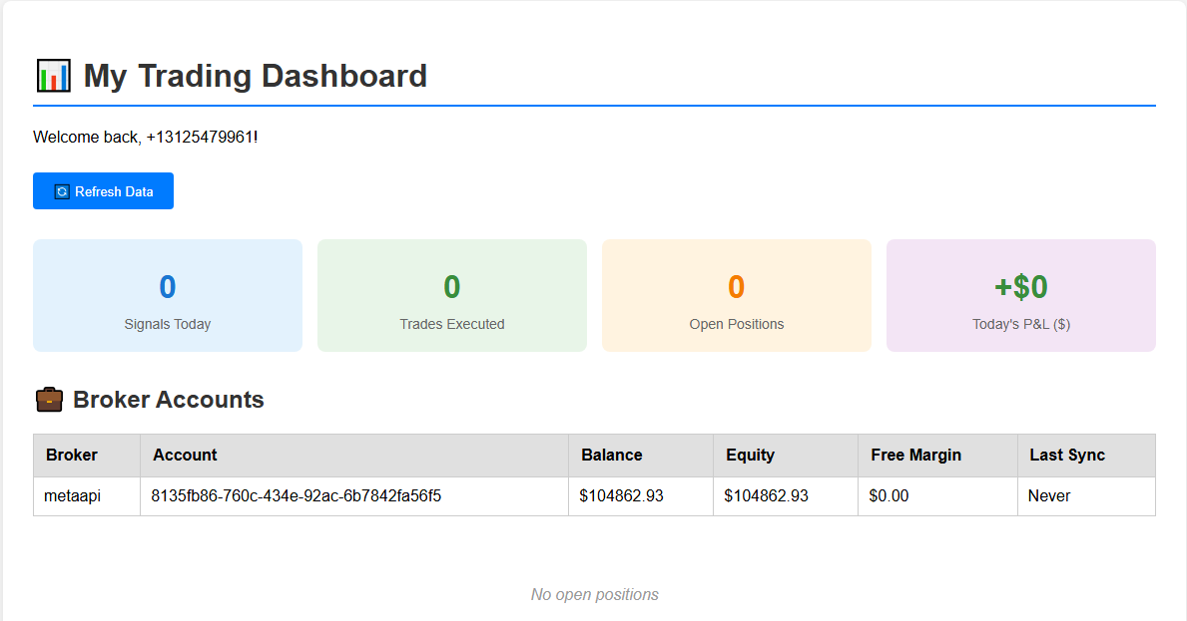Click the Free Margin column header

[915, 455]
